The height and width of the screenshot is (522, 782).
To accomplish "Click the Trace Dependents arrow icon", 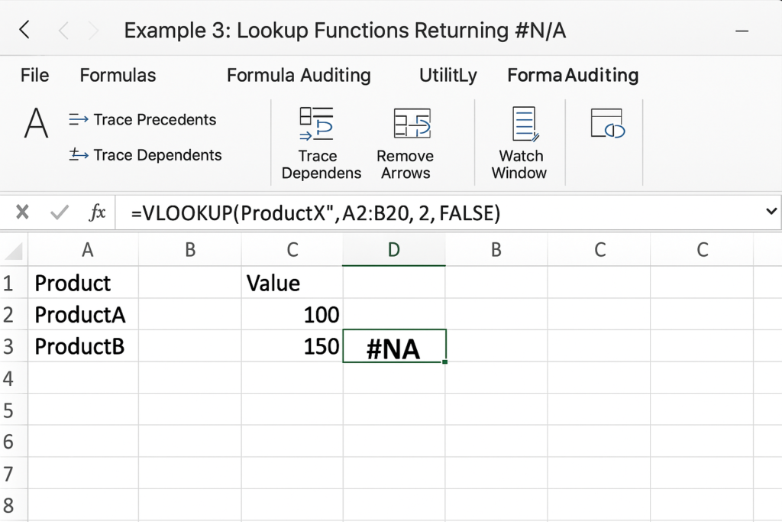I will (79, 155).
